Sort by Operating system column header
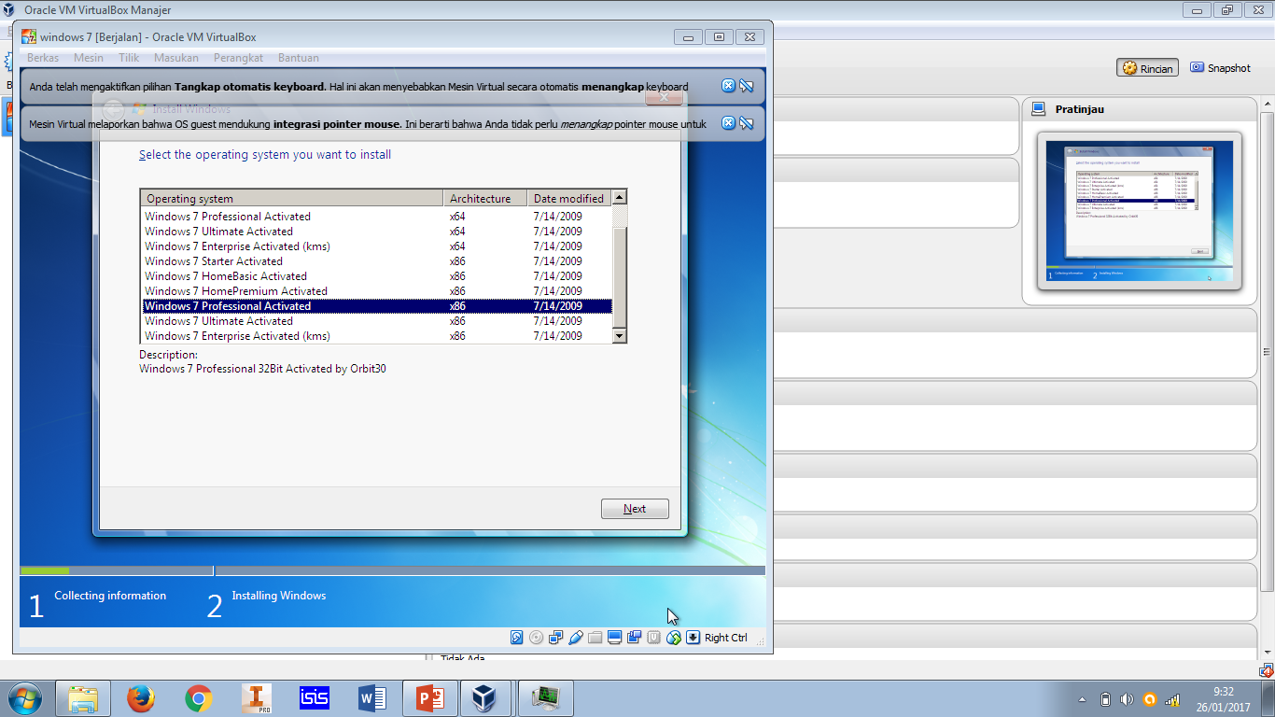This screenshot has height=717, width=1275. pyautogui.click(x=291, y=198)
